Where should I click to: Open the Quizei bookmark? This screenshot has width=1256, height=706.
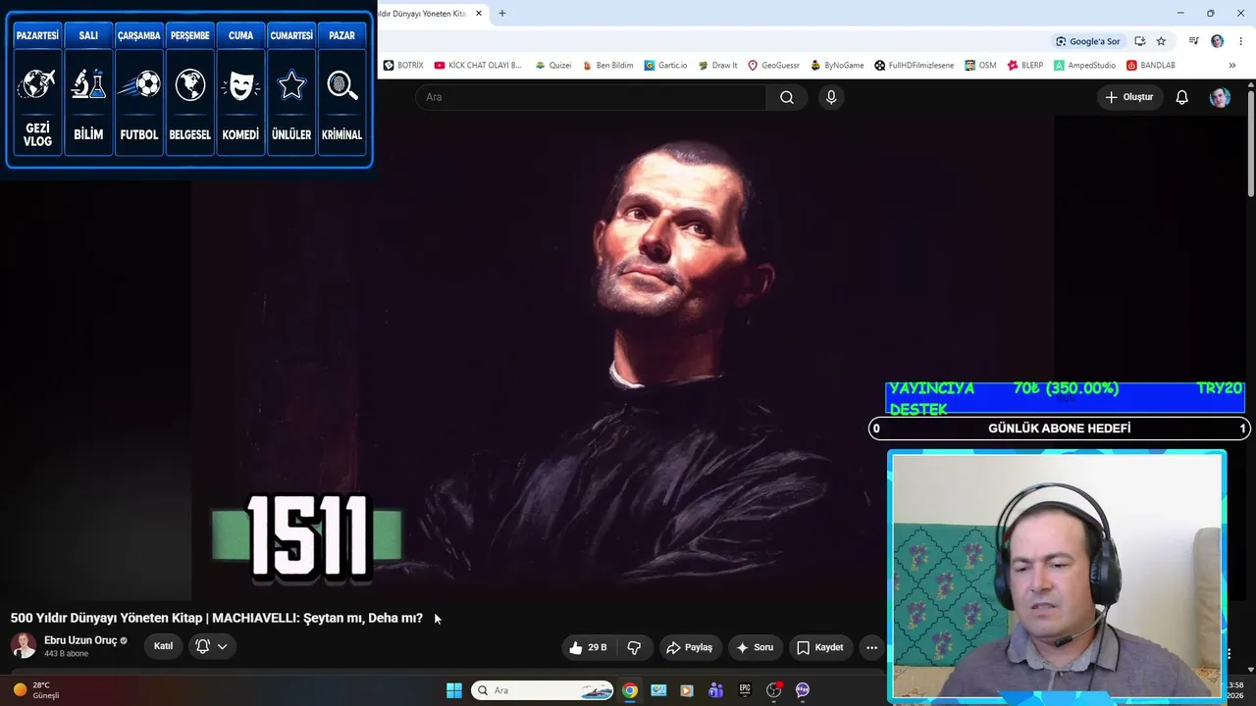click(x=553, y=66)
